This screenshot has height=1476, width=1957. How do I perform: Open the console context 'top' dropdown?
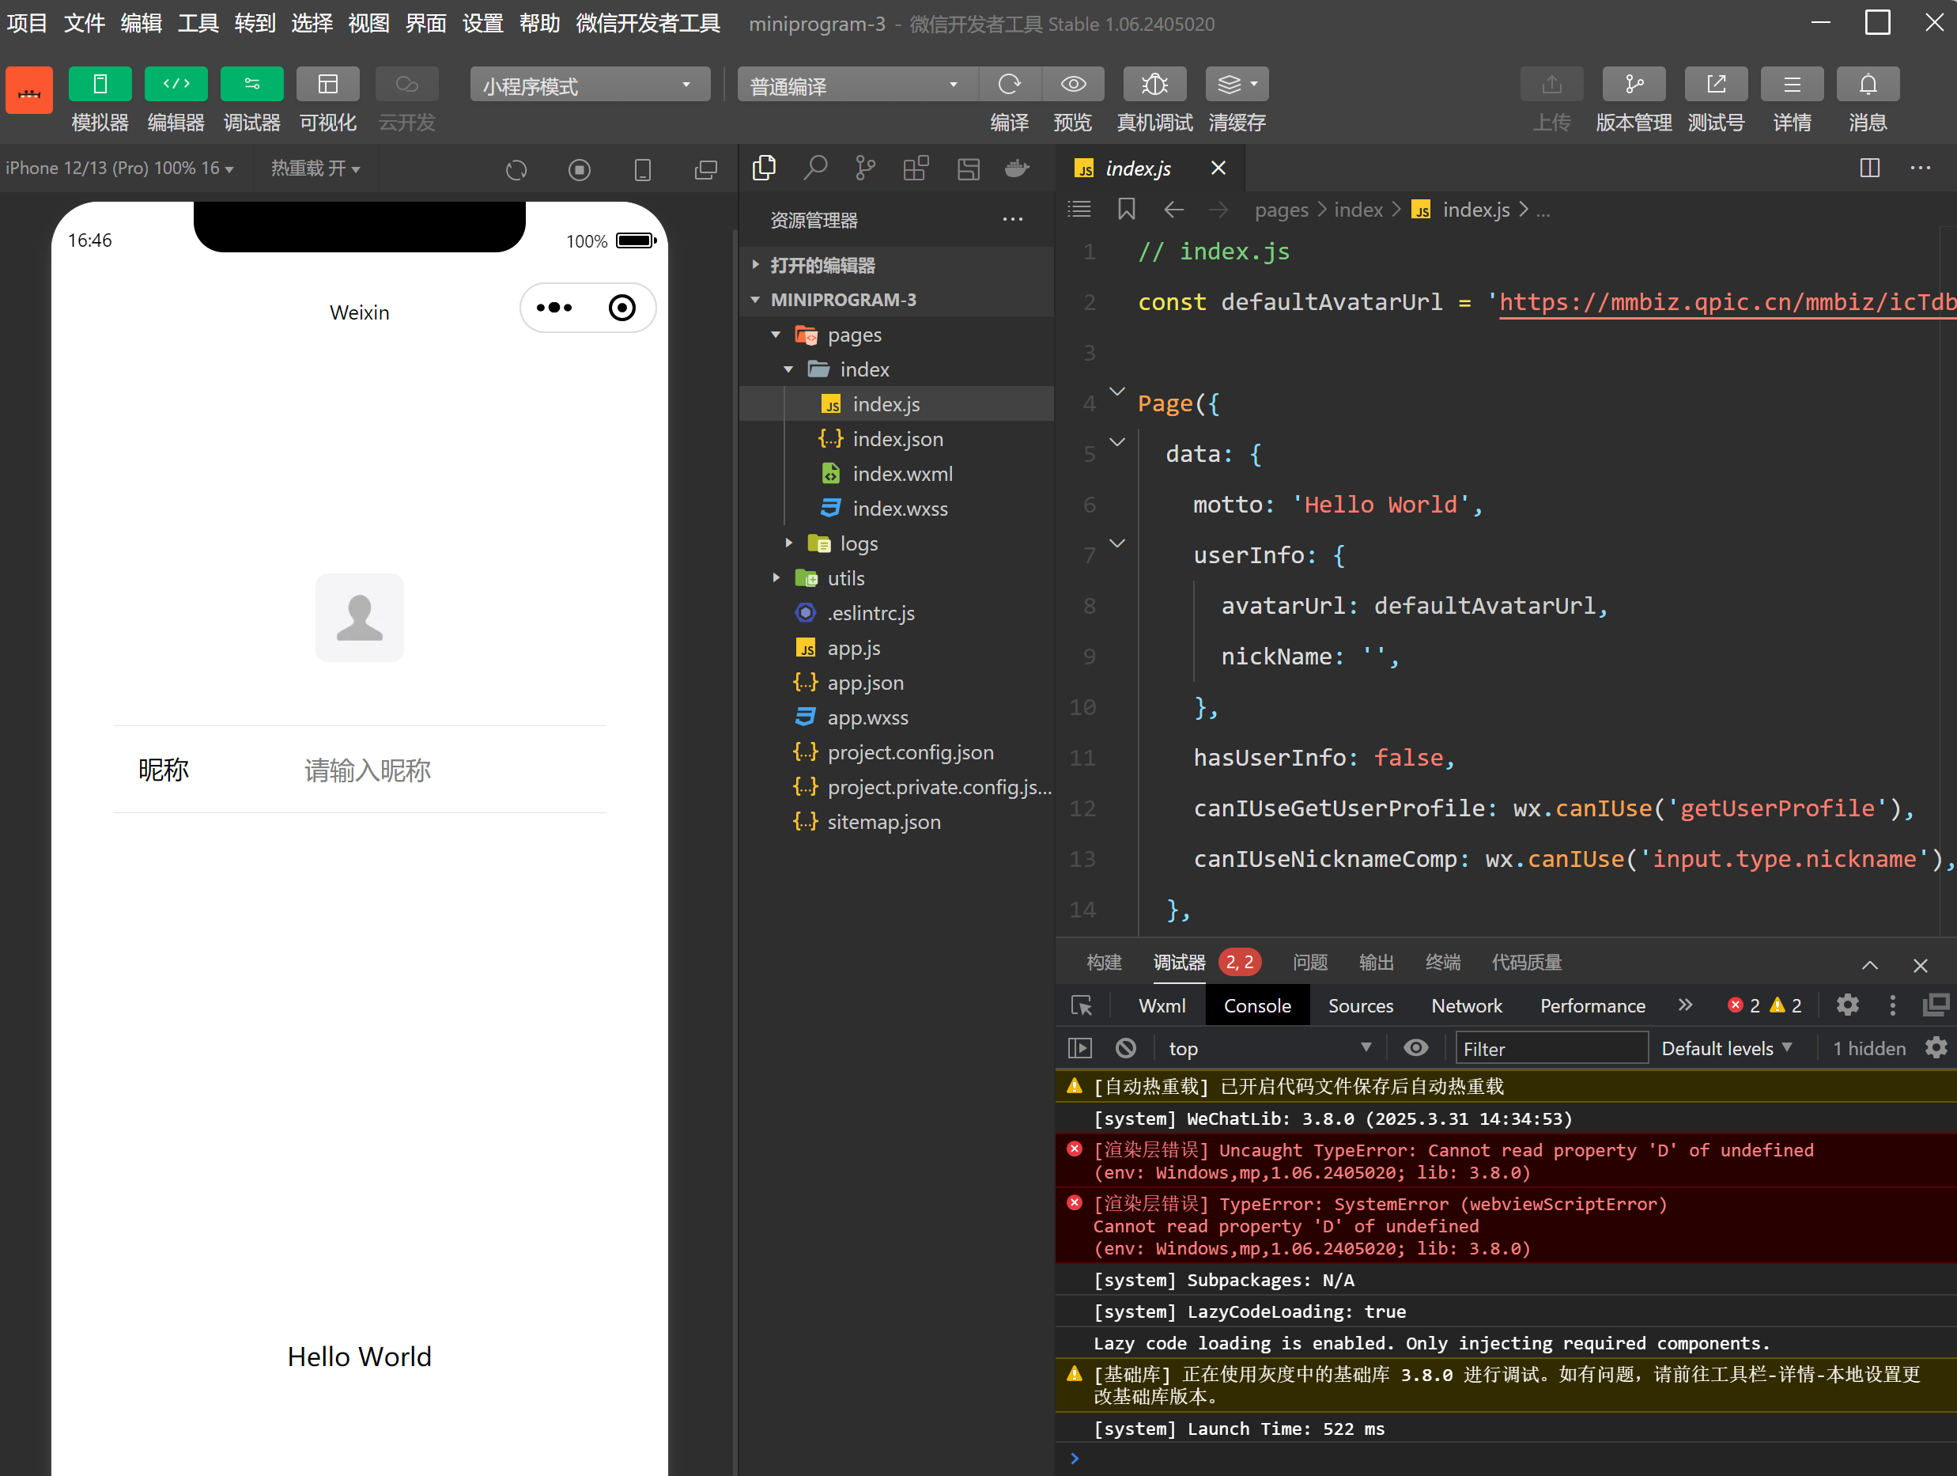point(1270,1049)
